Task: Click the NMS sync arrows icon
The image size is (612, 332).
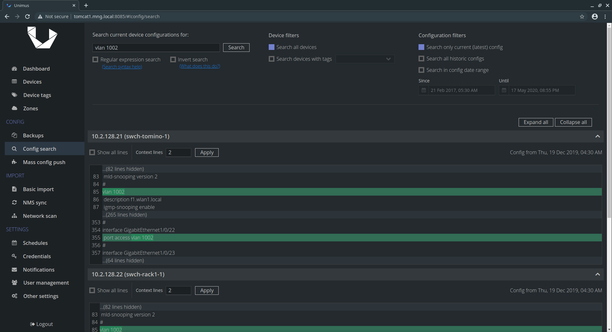Action: [14, 203]
